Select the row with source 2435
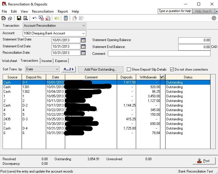Screen dimensions: 218x174 (106, 119)
